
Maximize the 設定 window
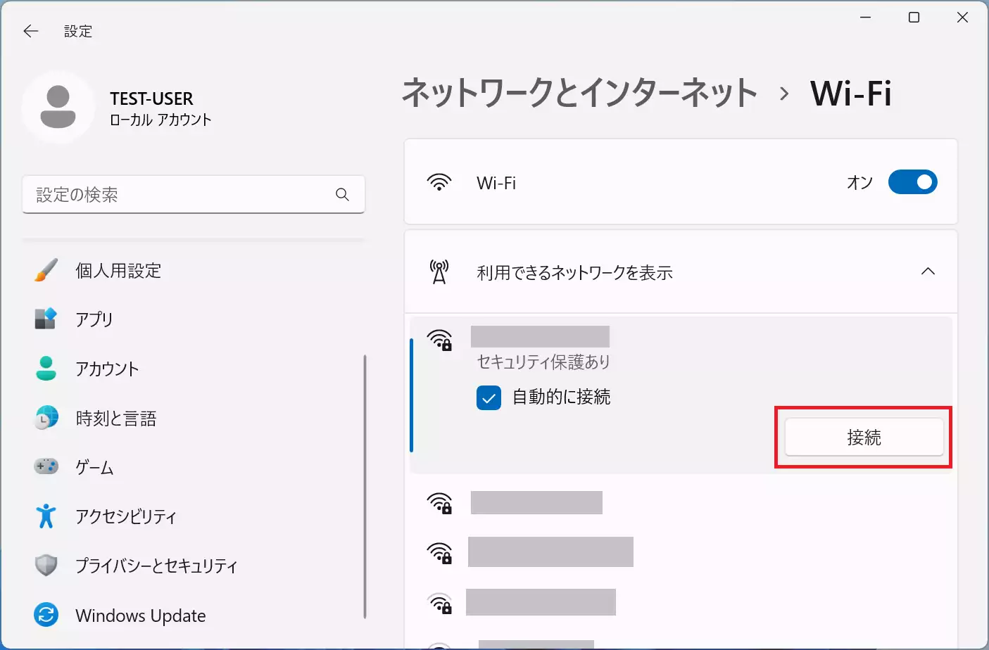pyautogui.click(x=914, y=18)
